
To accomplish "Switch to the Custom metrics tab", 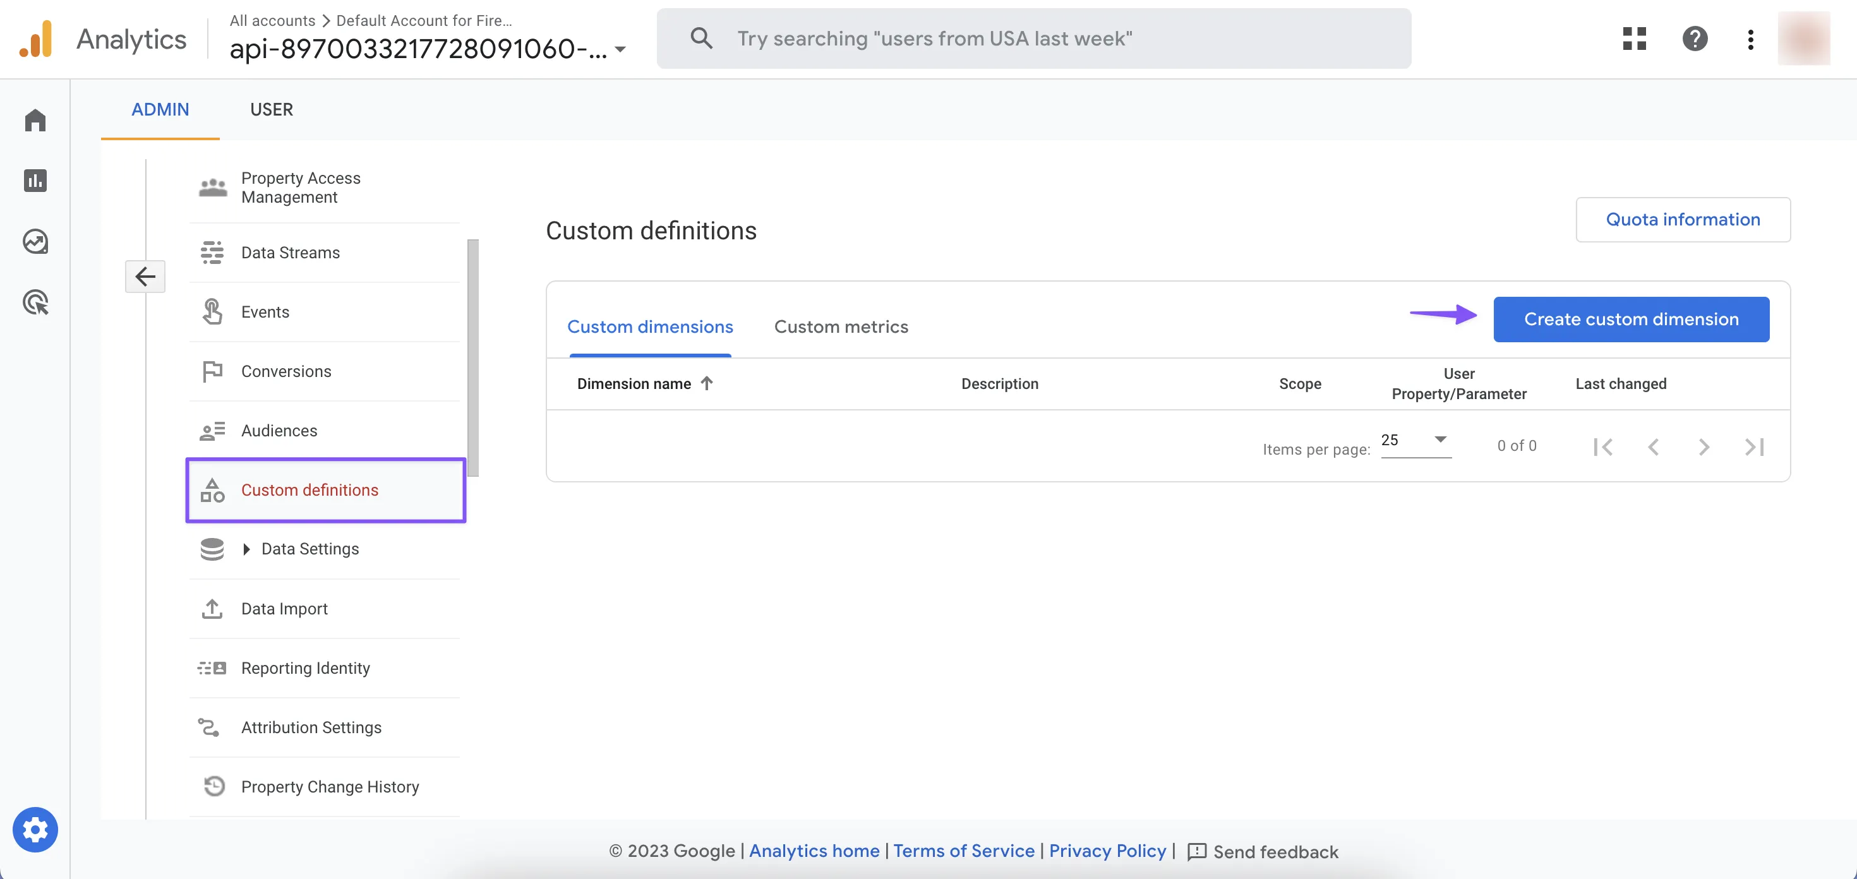I will click(841, 327).
